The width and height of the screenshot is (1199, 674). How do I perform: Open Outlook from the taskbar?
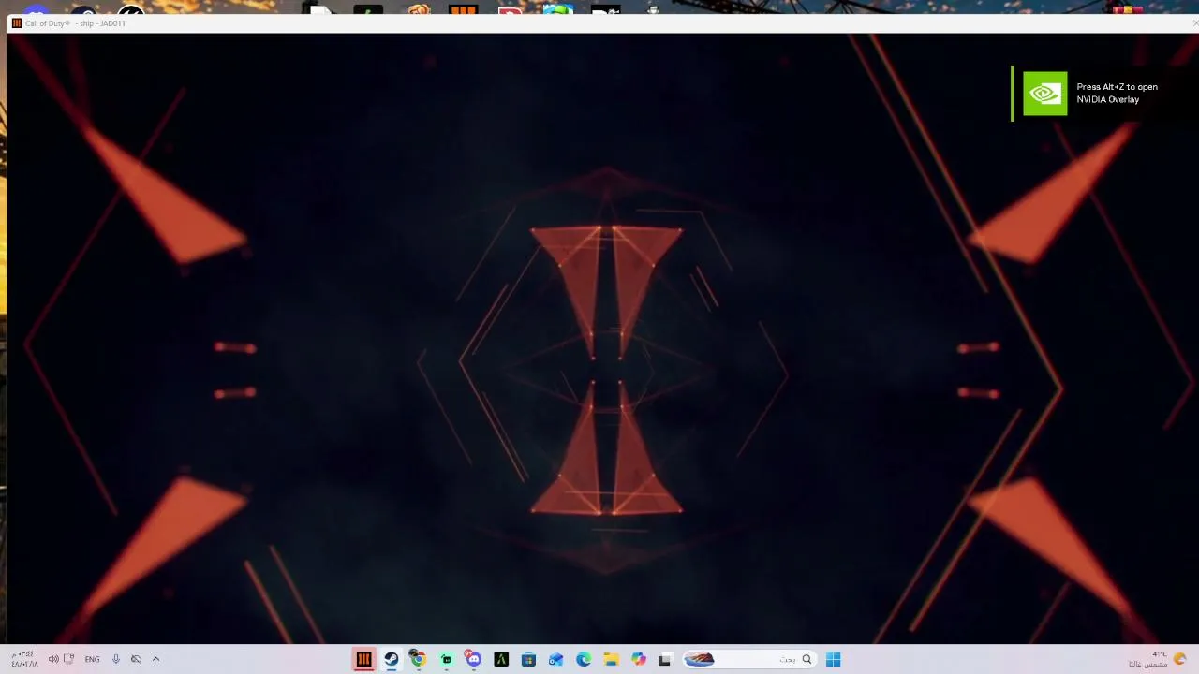[x=555, y=659]
